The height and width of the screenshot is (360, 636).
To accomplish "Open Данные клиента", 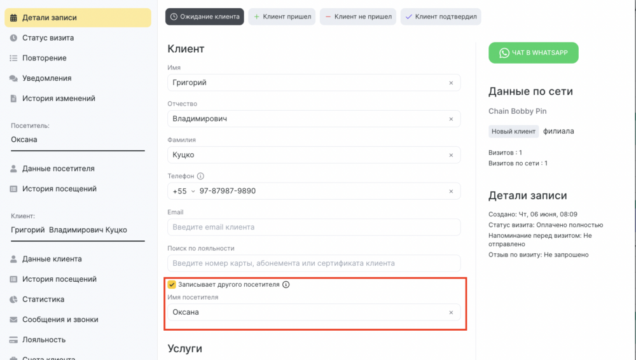I will [52, 259].
